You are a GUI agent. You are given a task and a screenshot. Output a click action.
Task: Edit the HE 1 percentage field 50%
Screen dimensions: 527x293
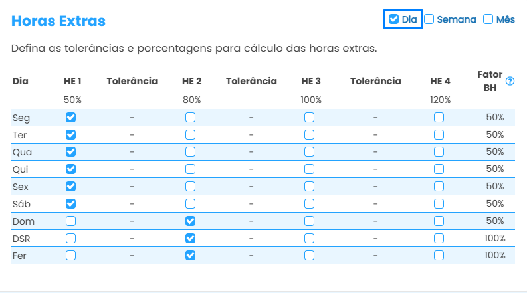click(x=72, y=100)
